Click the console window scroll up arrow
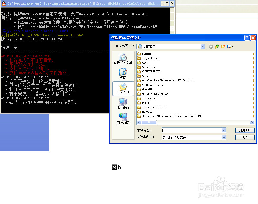Image resolution: width=258 pixels, height=204 pixels. tap(172, 10)
